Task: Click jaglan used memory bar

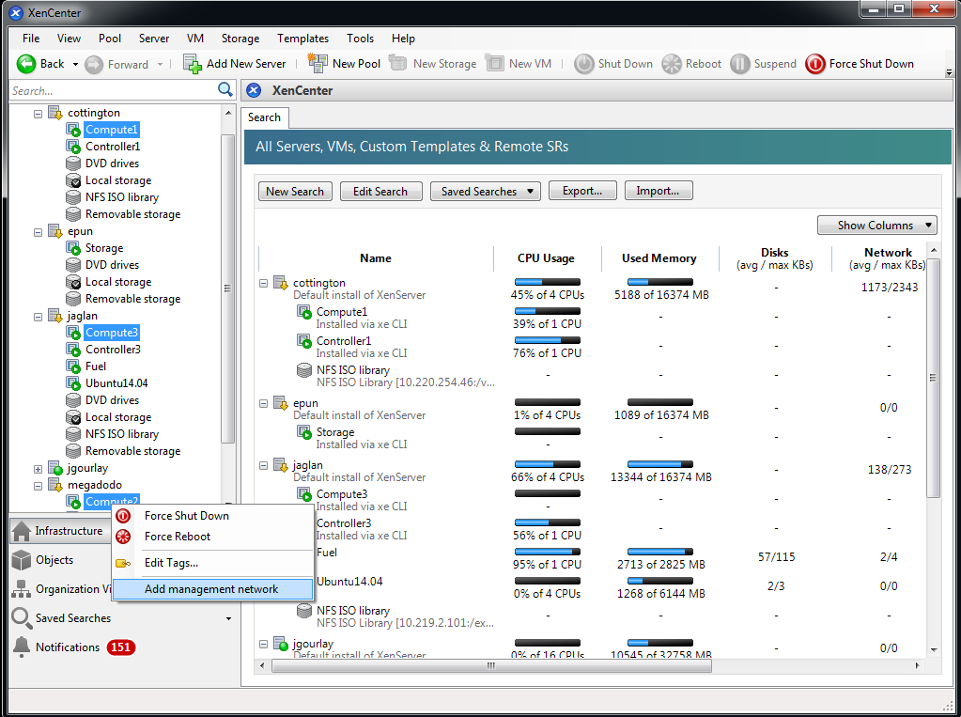Action: pyautogui.click(x=660, y=464)
